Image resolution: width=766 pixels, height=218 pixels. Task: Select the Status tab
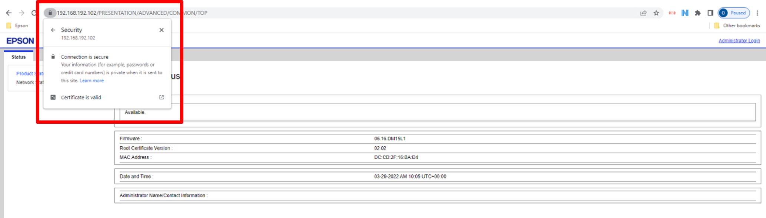[19, 57]
